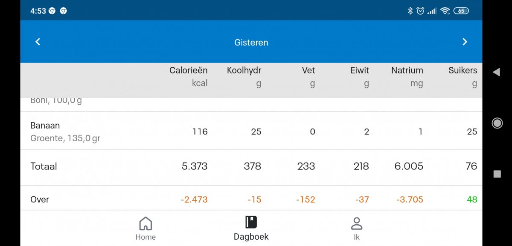Open a Chrome notification icon
Viewport: 512px width, 246px height.
pos(52,11)
